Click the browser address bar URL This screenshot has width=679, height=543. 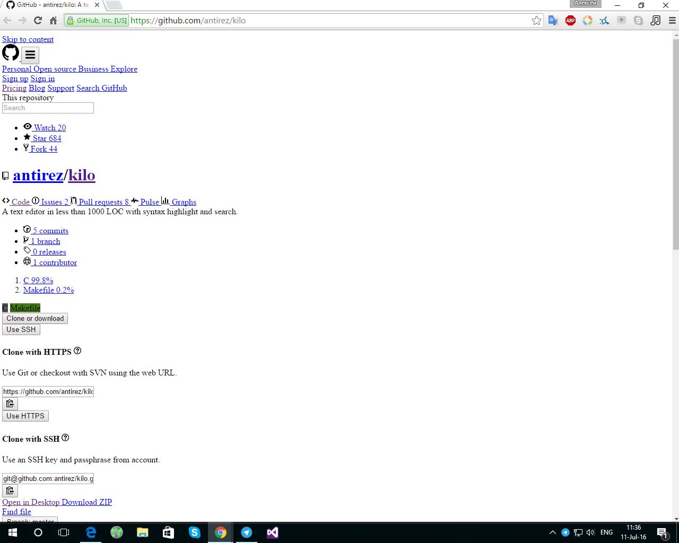[188, 21]
